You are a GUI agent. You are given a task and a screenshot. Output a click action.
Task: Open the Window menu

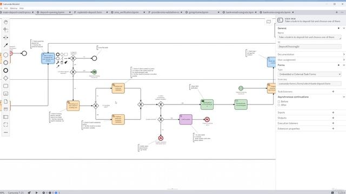(x=14, y=9)
